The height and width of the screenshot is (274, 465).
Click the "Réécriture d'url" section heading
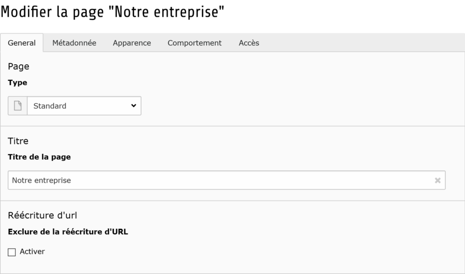[x=43, y=215]
